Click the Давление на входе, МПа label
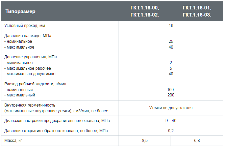The width and height of the screenshot is (226, 149). [28, 36]
